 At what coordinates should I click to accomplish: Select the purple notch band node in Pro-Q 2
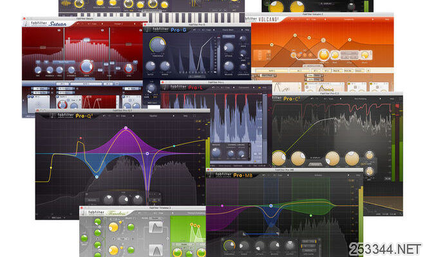(x=147, y=154)
